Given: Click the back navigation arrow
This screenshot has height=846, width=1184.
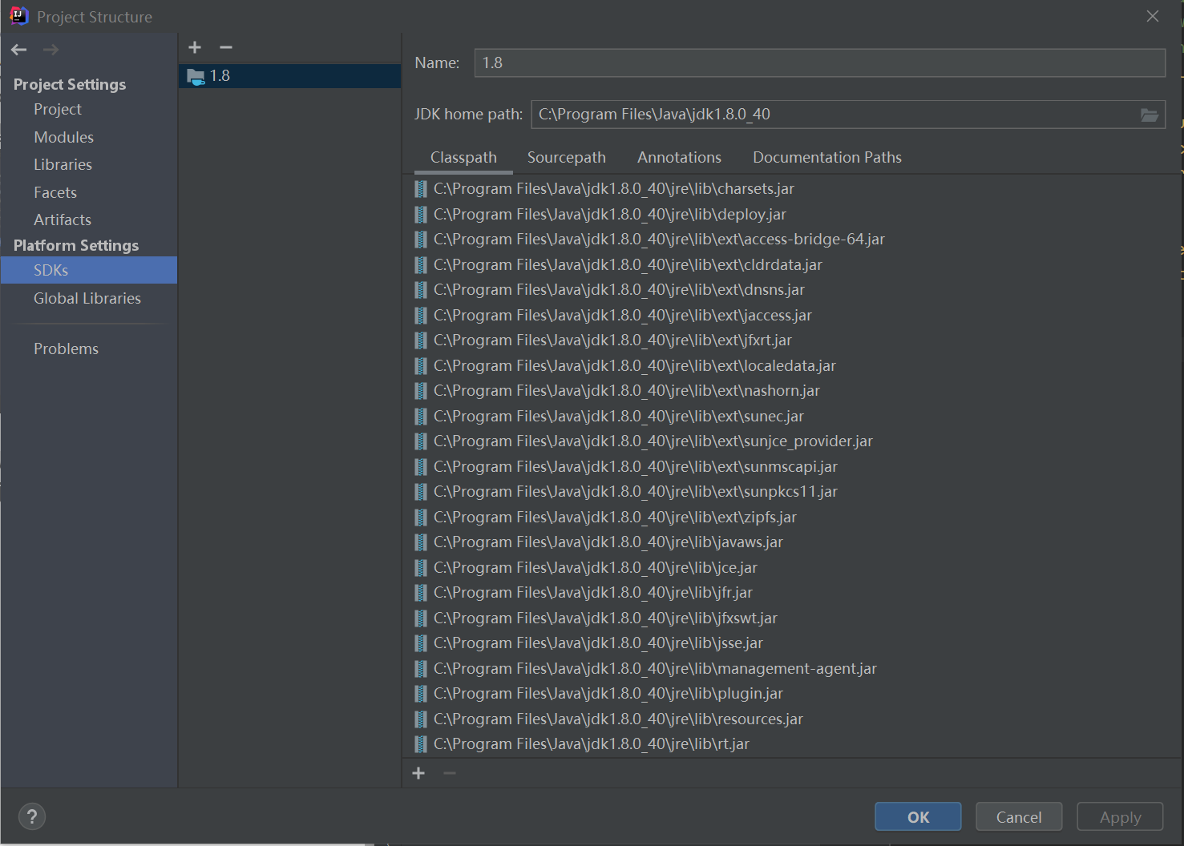Looking at the screenshot, I should (18, 50).
